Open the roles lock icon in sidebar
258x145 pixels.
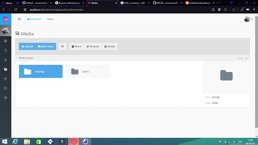pos(6,50)
